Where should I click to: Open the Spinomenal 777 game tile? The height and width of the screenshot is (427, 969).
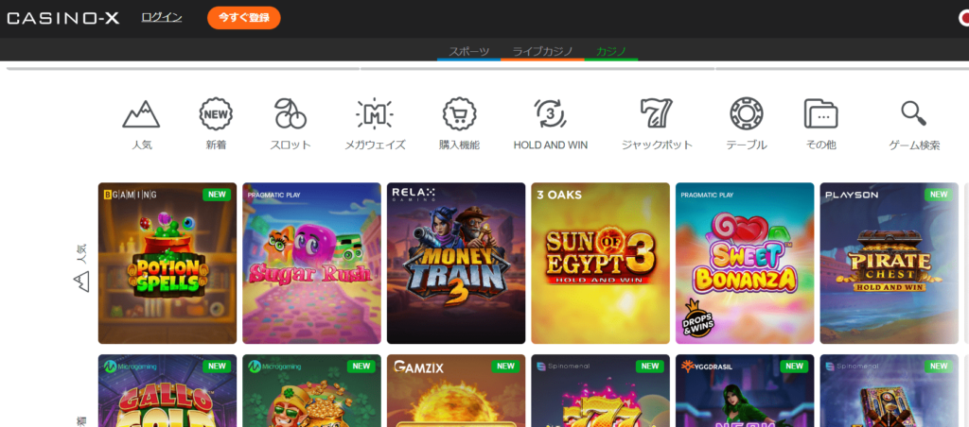[601, 390]
